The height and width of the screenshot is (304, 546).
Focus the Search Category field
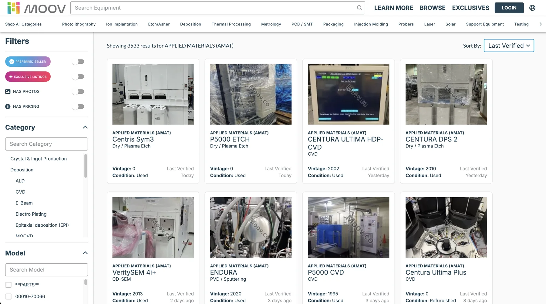(46, 144)
